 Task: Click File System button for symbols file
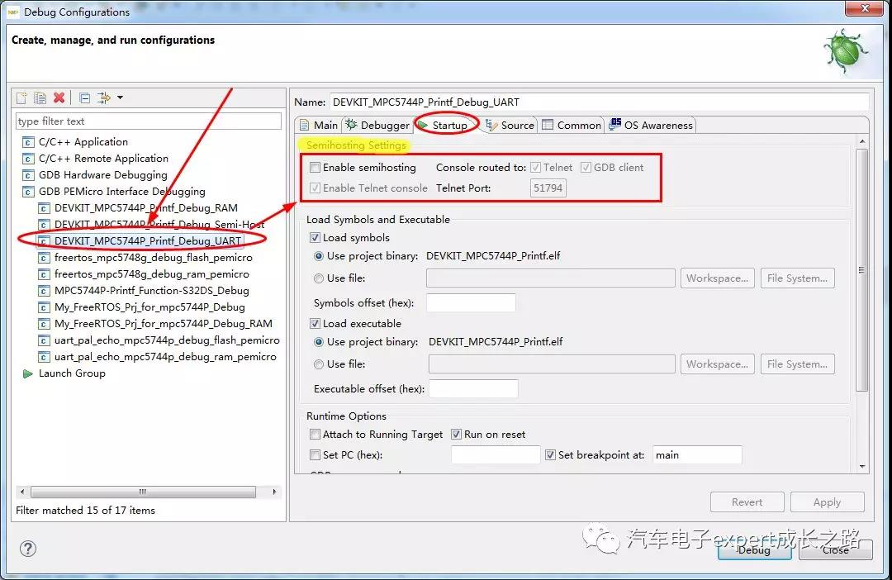pyautogui.click(x=798, y=278)
